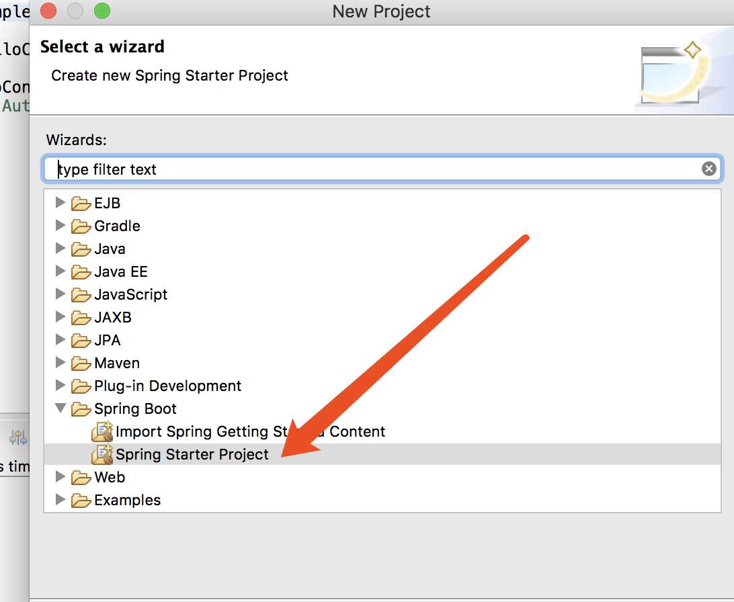The image size is (734, 602).
Task: Click the Web folder icon
Action: 81,478
